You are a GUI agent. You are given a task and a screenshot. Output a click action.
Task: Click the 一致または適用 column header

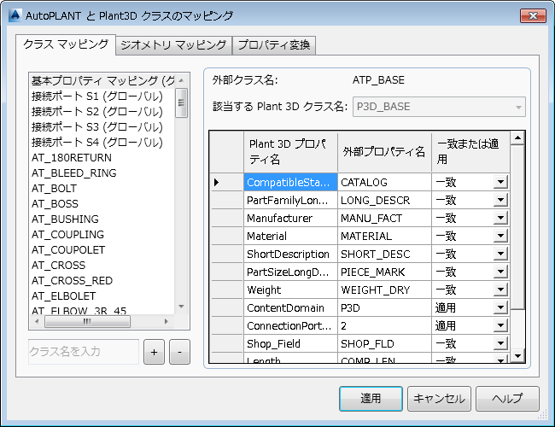(470, 152)
